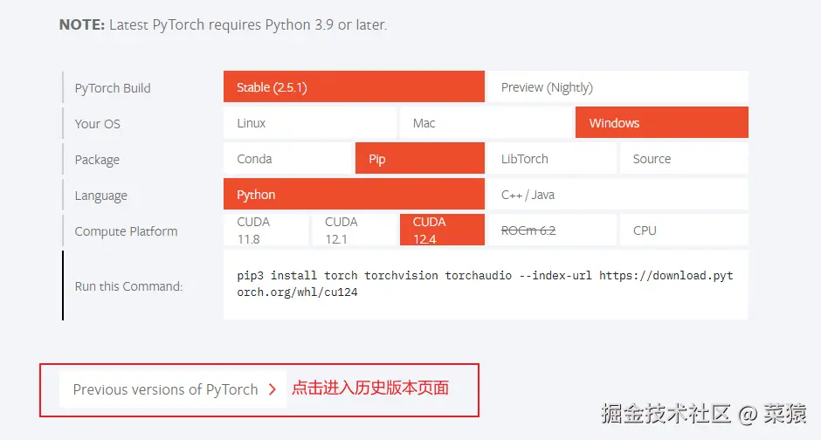Screen dimensions: 821x440
Task: Select Mac as your OS
Action: click(x=486, y=123)
